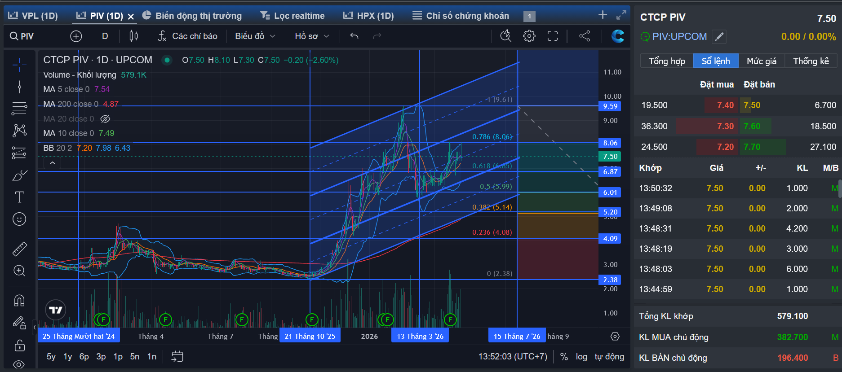Click the 8.06 Fibonacci price label

click(x=610, y=143)
